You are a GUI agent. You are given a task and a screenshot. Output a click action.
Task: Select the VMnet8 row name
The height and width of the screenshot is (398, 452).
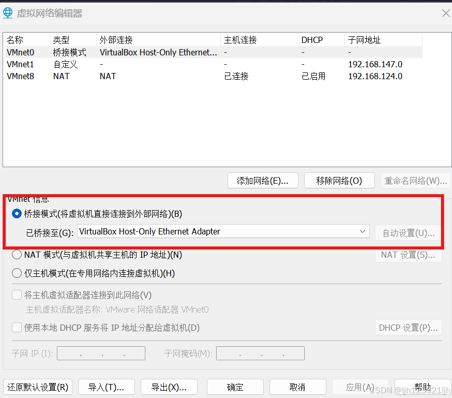point(20,76)
